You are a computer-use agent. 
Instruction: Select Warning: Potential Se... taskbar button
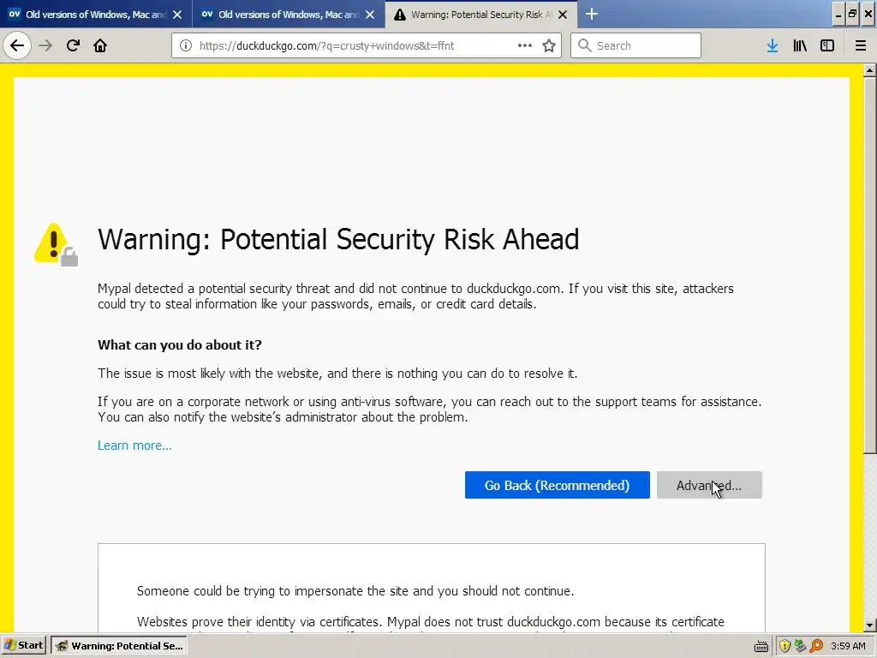coord(118,645)
